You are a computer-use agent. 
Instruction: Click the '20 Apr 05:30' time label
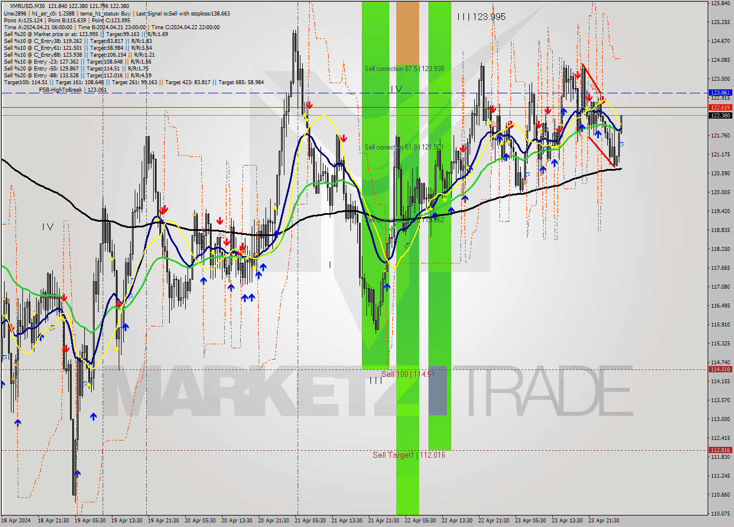201,521
